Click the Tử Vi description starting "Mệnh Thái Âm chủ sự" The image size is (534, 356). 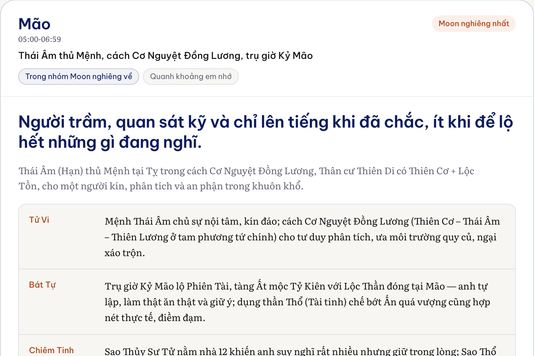[x=302, y=237]
